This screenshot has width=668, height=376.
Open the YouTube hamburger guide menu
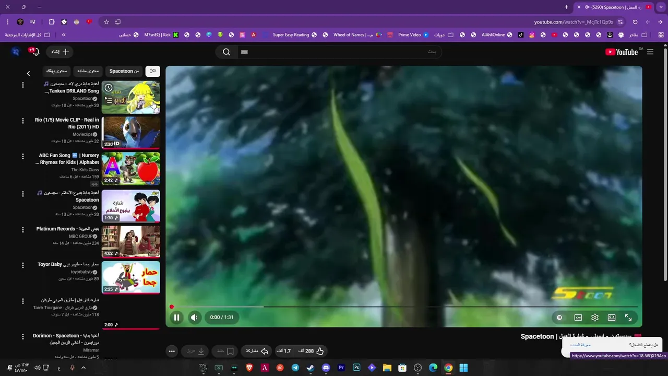pos(650,52)
